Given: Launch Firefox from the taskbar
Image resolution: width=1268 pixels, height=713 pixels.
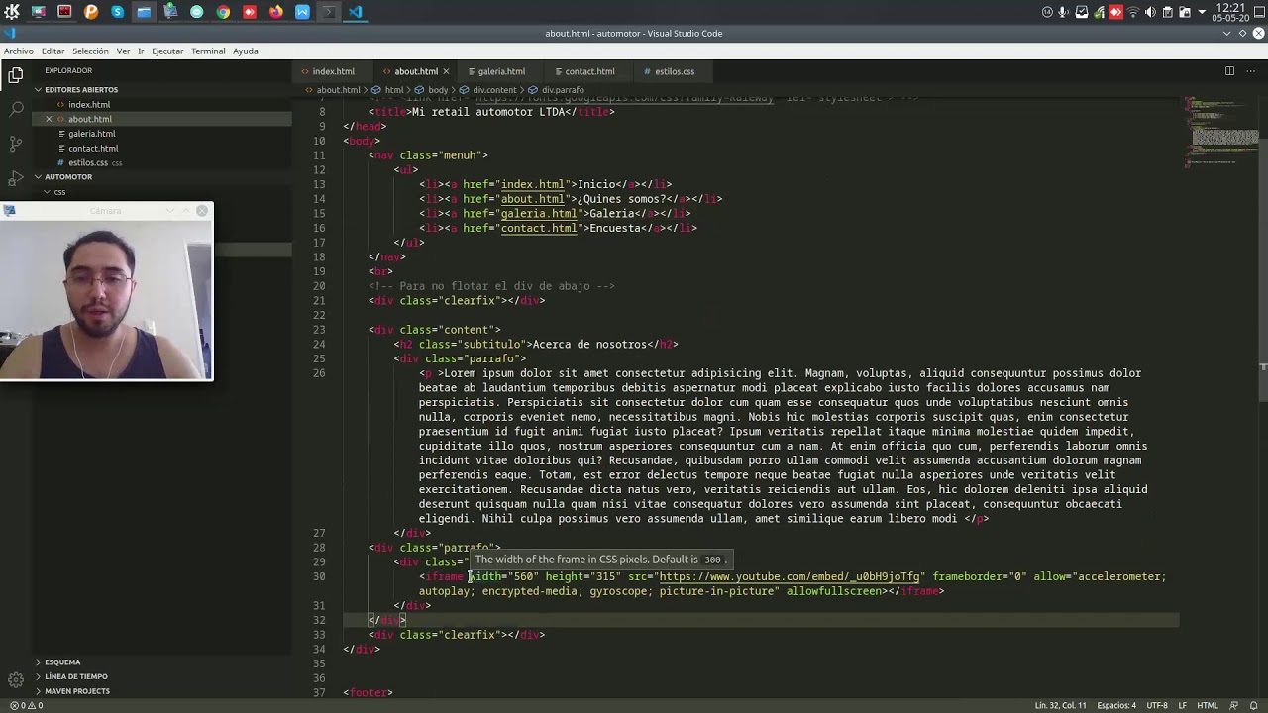Looking at the screenshot, I should [275, 12].
